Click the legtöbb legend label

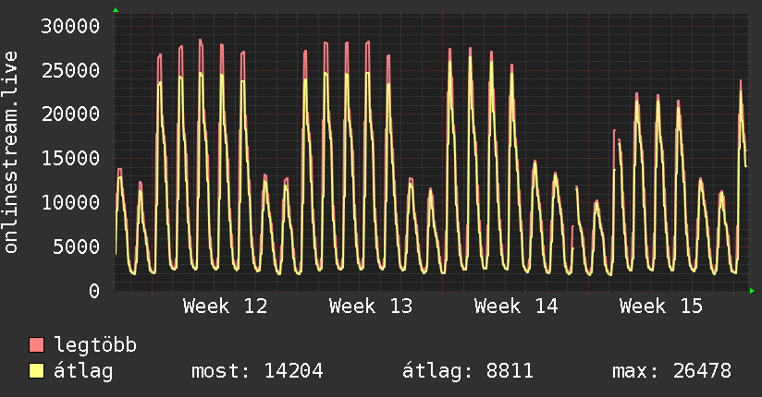coord(95,345)
